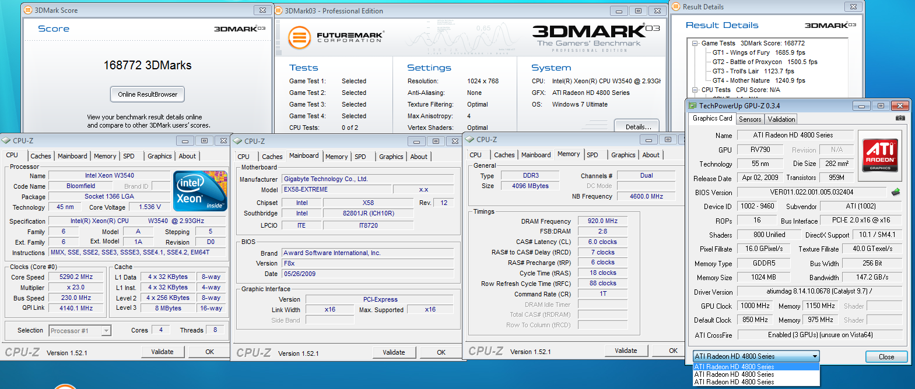This screenshot has width=915, height=389.
Task: Click the Intel Xeon inside logo
Action: 200,191
